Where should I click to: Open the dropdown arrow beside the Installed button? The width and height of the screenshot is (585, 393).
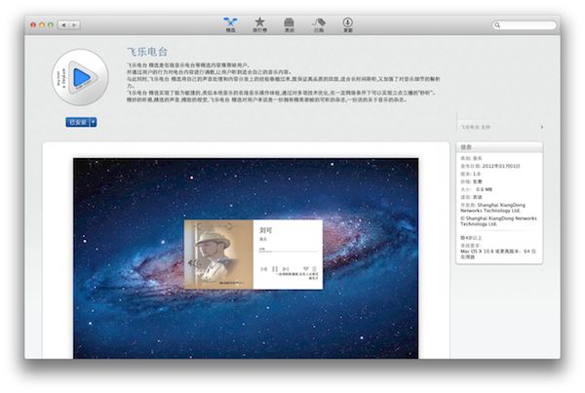pos(94,122)
